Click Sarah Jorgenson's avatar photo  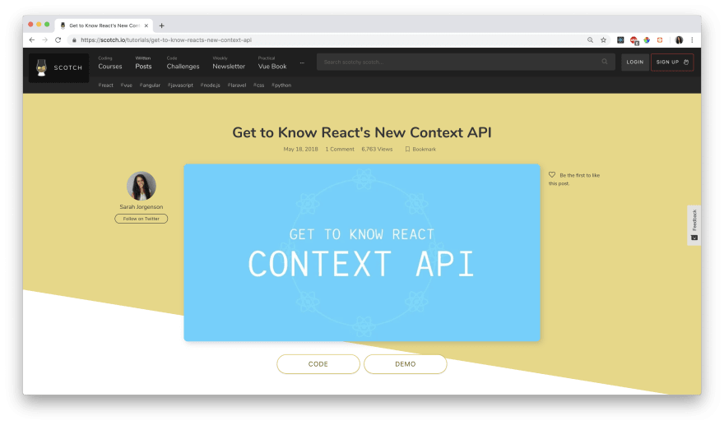[x=142, y=186]
